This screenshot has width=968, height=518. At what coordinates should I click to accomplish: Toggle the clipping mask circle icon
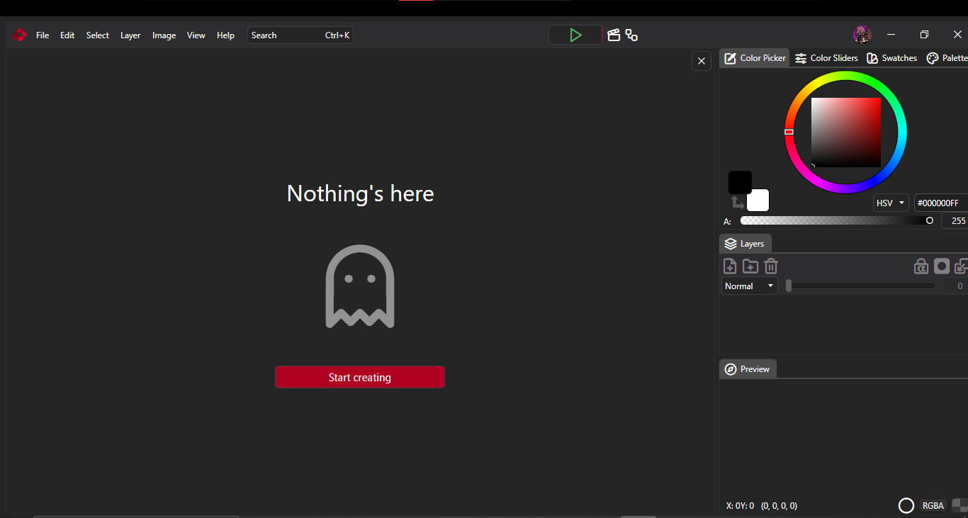[x=941, y=266]
